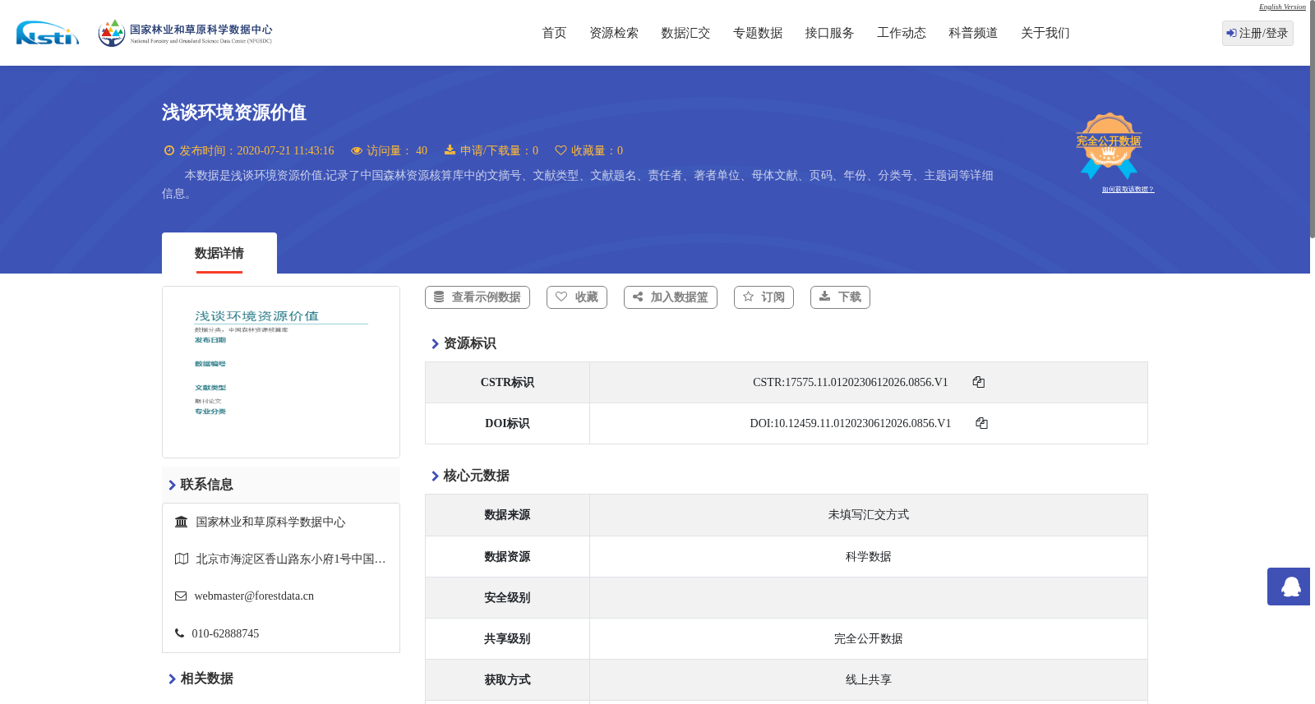The image size is (1315, 704).
Task: Copy the DOI identifier with copy icon
Action: (x=981, y=423)
